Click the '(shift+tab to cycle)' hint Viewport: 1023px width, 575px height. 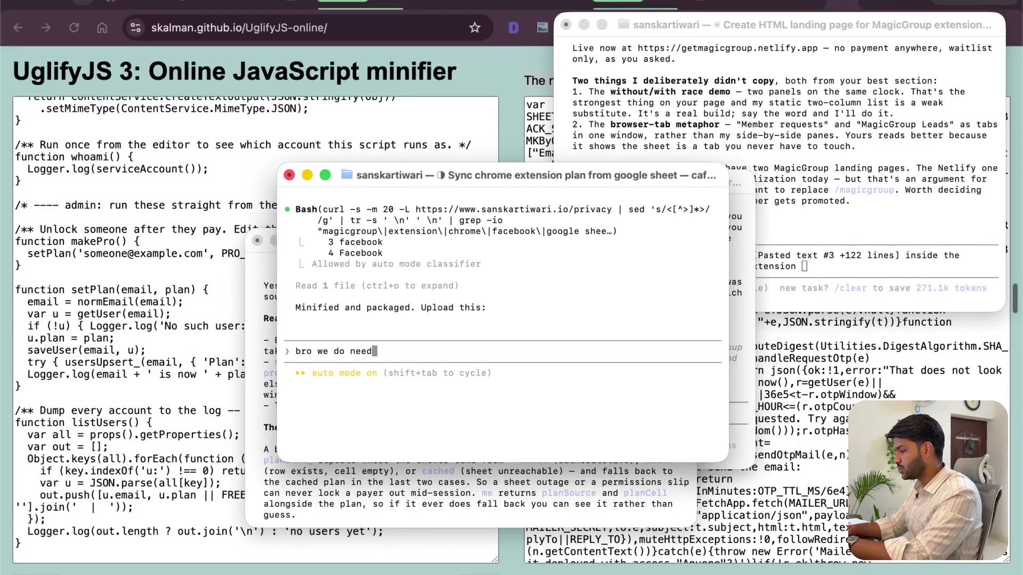click(437, 373)
